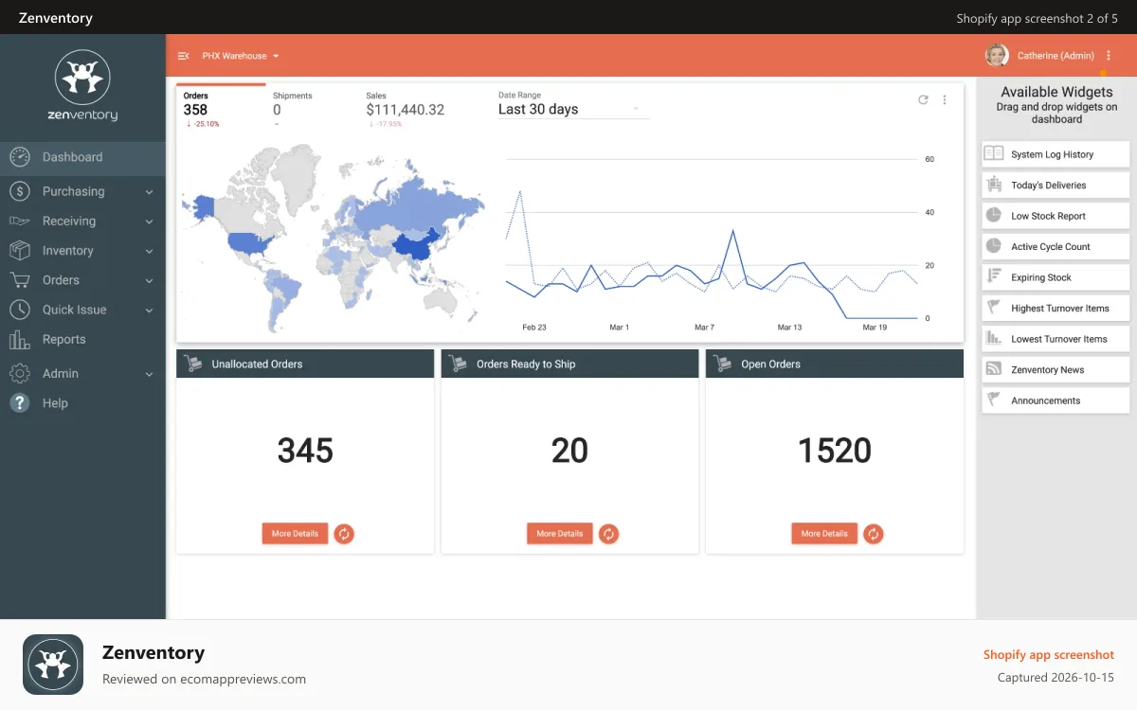Click the Announcements flag icon
1137x710 pixels.
[x=994, y=399]
